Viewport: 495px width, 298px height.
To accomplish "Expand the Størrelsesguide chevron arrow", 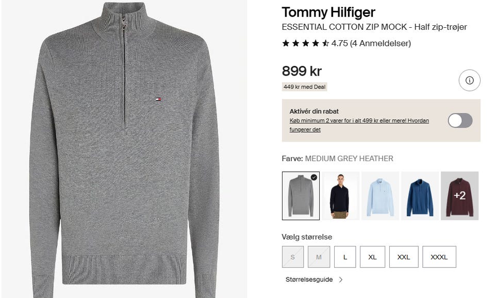I will pyautogui.click(x=341, y=279).
